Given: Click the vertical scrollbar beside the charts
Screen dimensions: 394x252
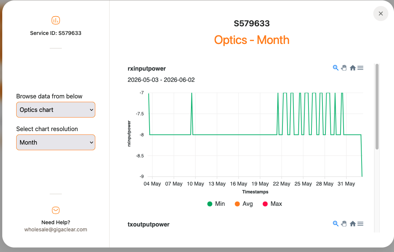Looking at the screenshot, I should click(x=377, y=107).
